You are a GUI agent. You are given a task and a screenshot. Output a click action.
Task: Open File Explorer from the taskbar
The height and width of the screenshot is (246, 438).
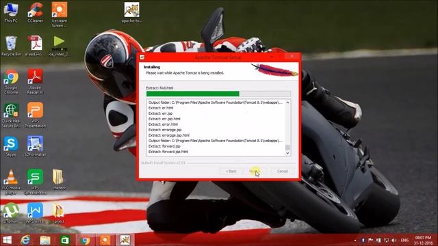[45, 240]
